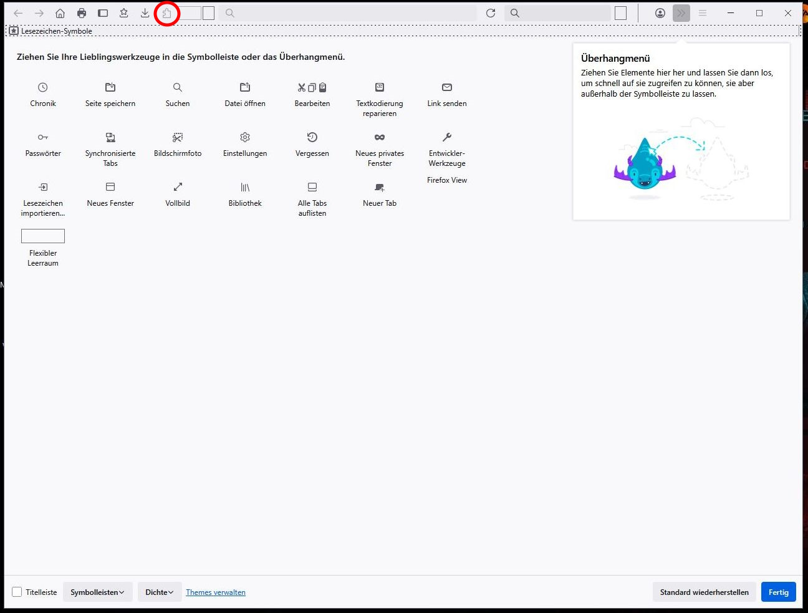808x613 pixels.
Task: Click the Datei öffnen icon
Action: pos(245,87)
